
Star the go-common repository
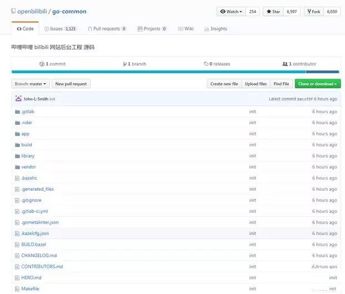273,12
